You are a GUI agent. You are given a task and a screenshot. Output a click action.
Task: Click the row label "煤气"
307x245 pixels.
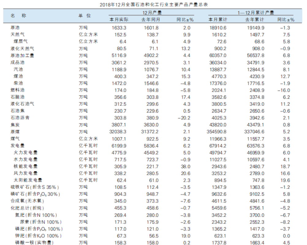coord(15,139)
